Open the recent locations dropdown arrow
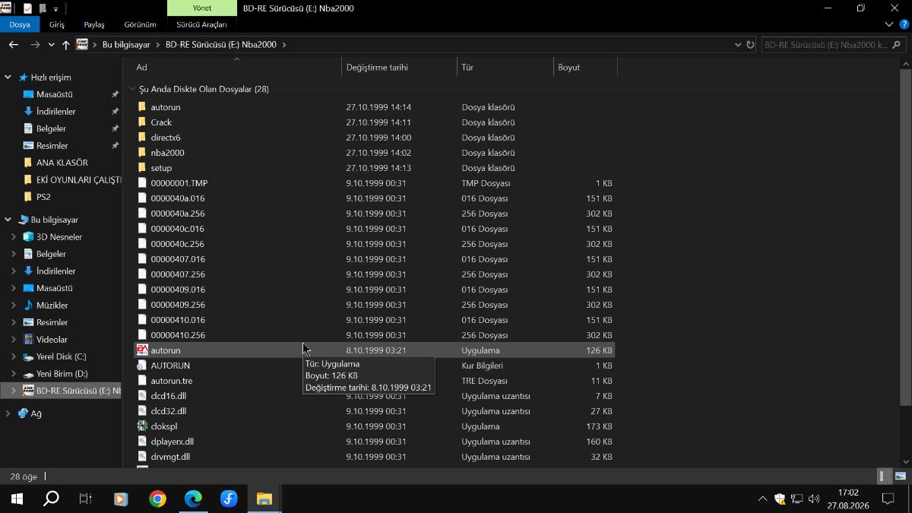The height and width of the screenshot is (513, 912). tap(52, 45)
